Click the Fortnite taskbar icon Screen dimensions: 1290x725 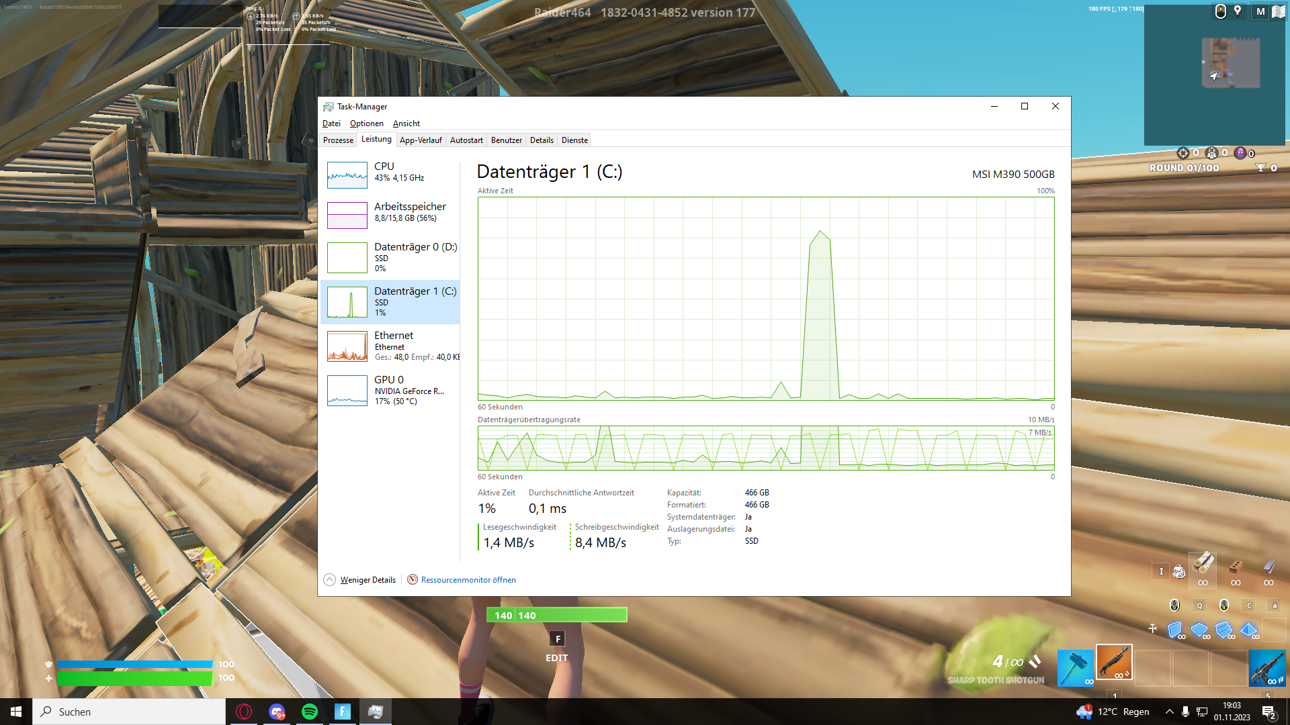(343, 712)
